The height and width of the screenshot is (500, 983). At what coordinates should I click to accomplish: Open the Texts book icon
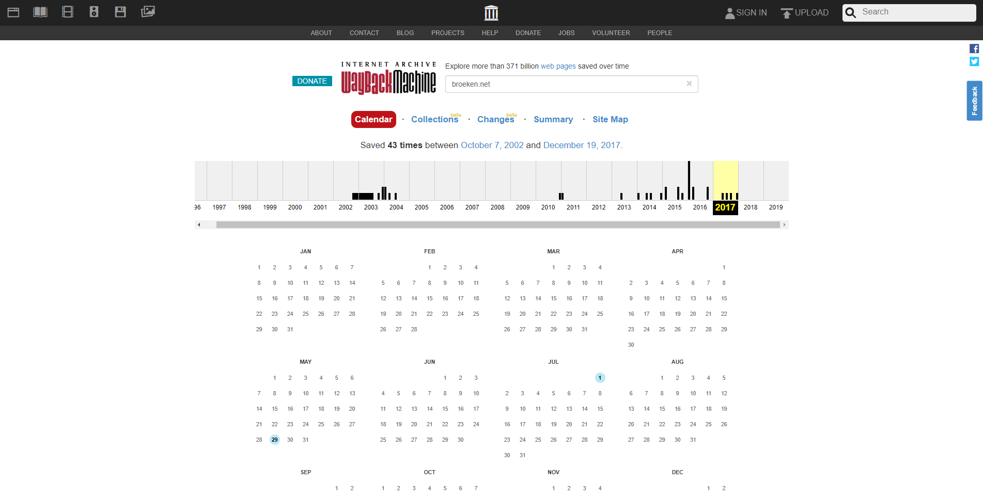click(40, 12)
